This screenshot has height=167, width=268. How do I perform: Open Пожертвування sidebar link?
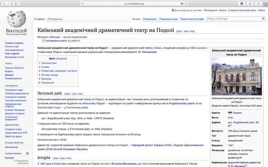13,78
